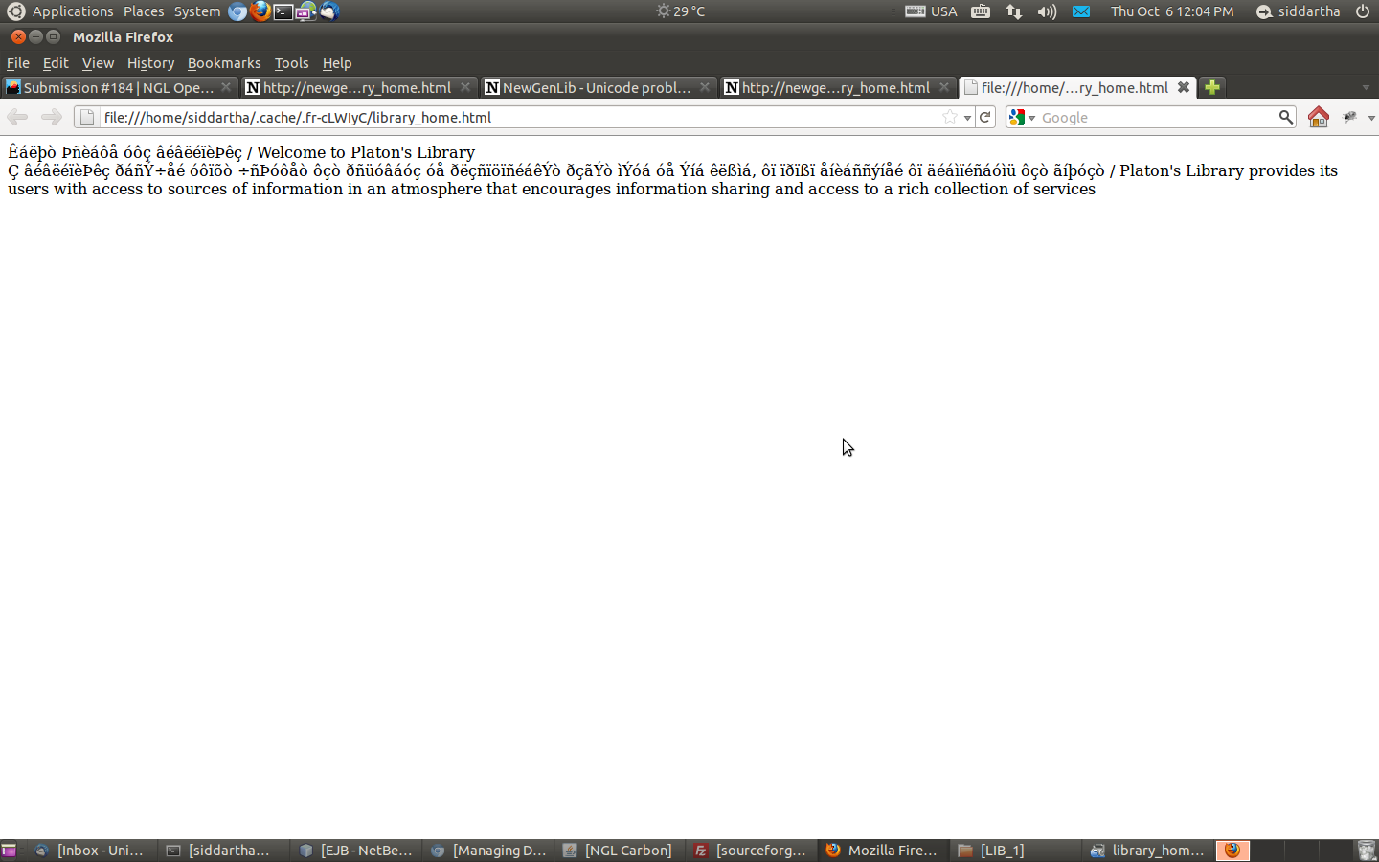Open the volume control in system tray
The width and height of the screenshot is (1379, 862).
(1047, 11)
